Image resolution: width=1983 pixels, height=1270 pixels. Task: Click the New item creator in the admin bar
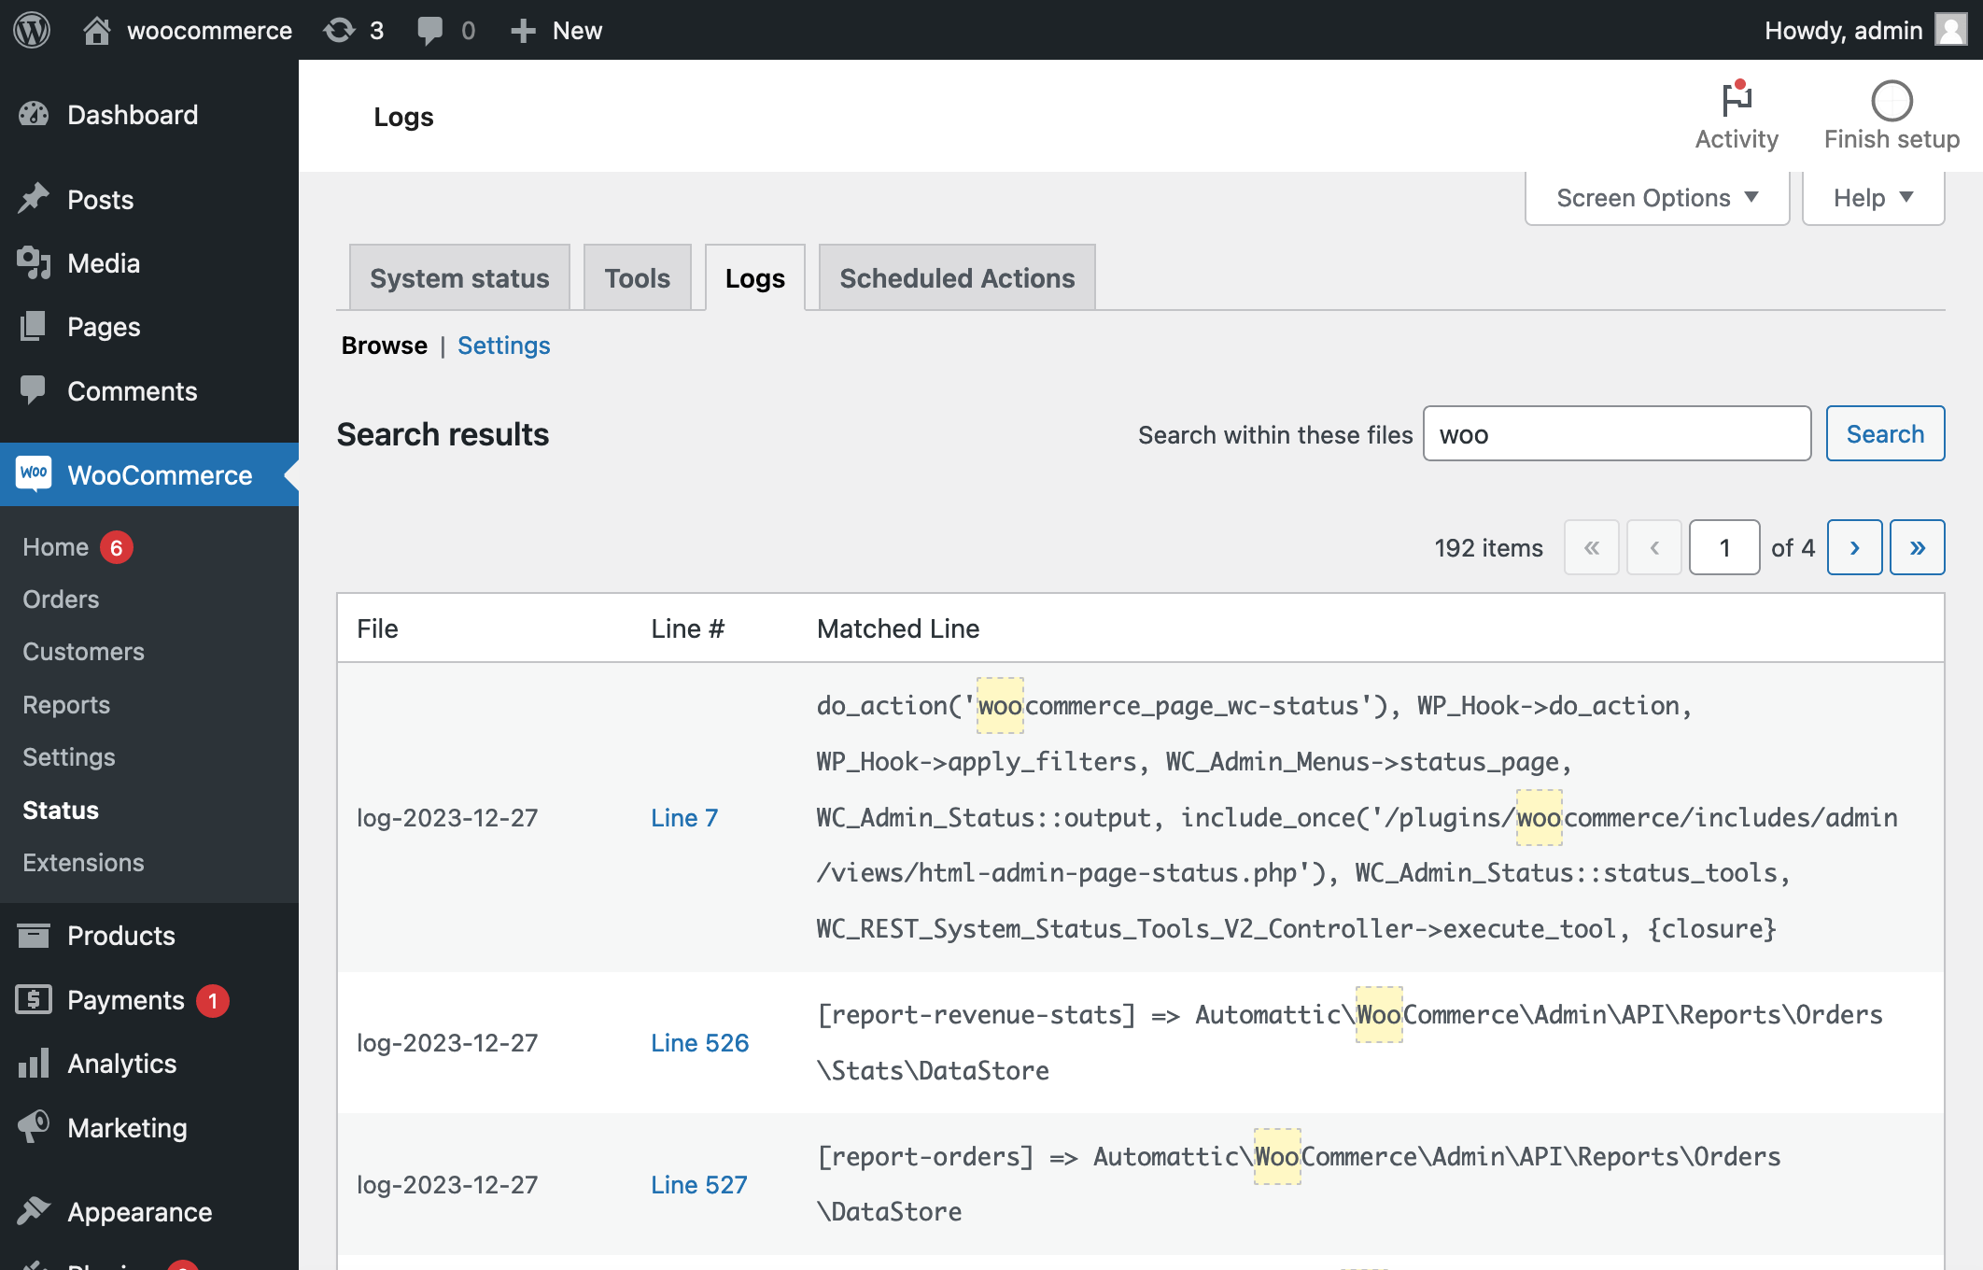tap(556, 30)
